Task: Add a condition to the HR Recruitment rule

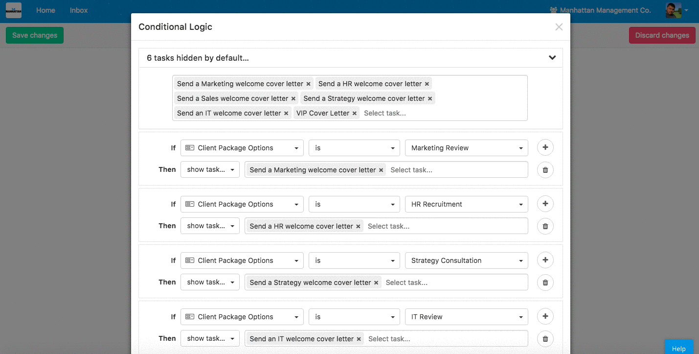Action: [545, 204]
